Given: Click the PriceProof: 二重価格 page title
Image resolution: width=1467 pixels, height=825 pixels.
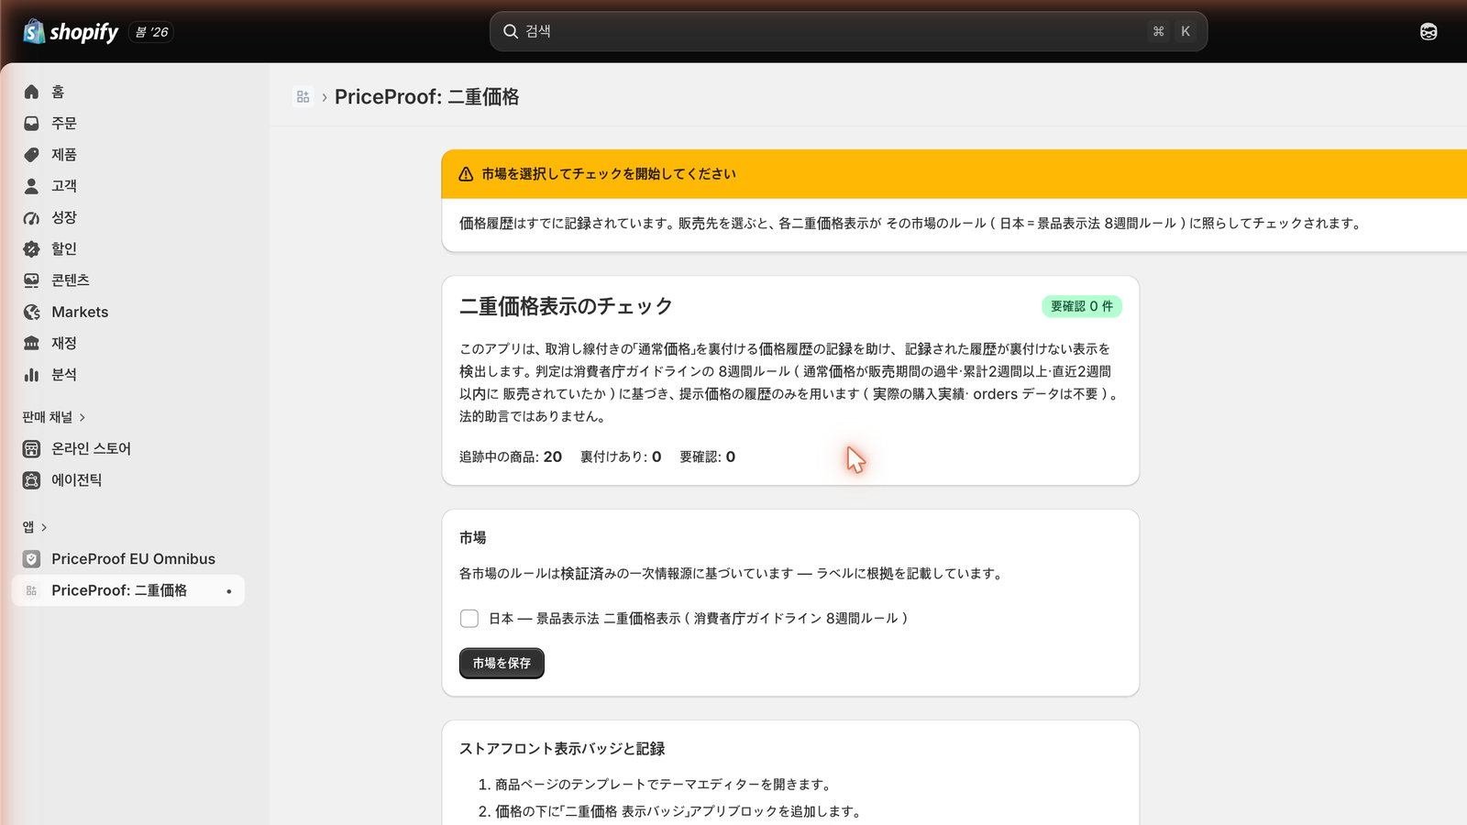Looking at the screenshot, I should pos(427,96).
